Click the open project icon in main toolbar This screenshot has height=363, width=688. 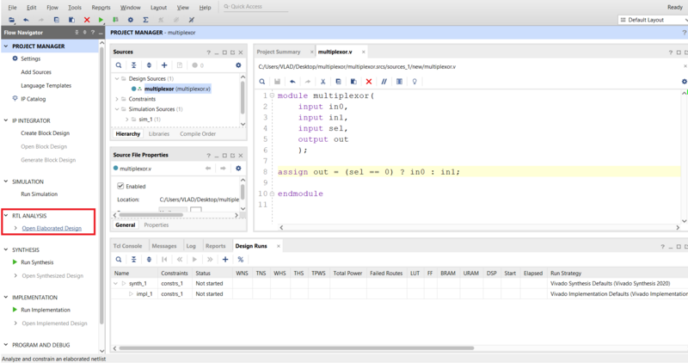pyautogui.click(x=11, y=20)
